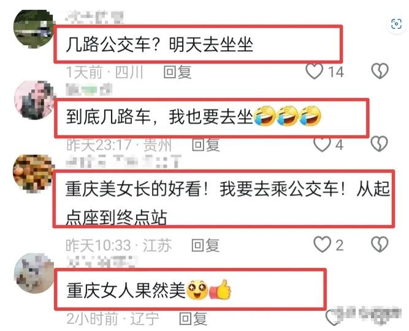Reply to the Guizhou comment at 23:17
Viewport: 409px width, 331px height.
[205, 144]
